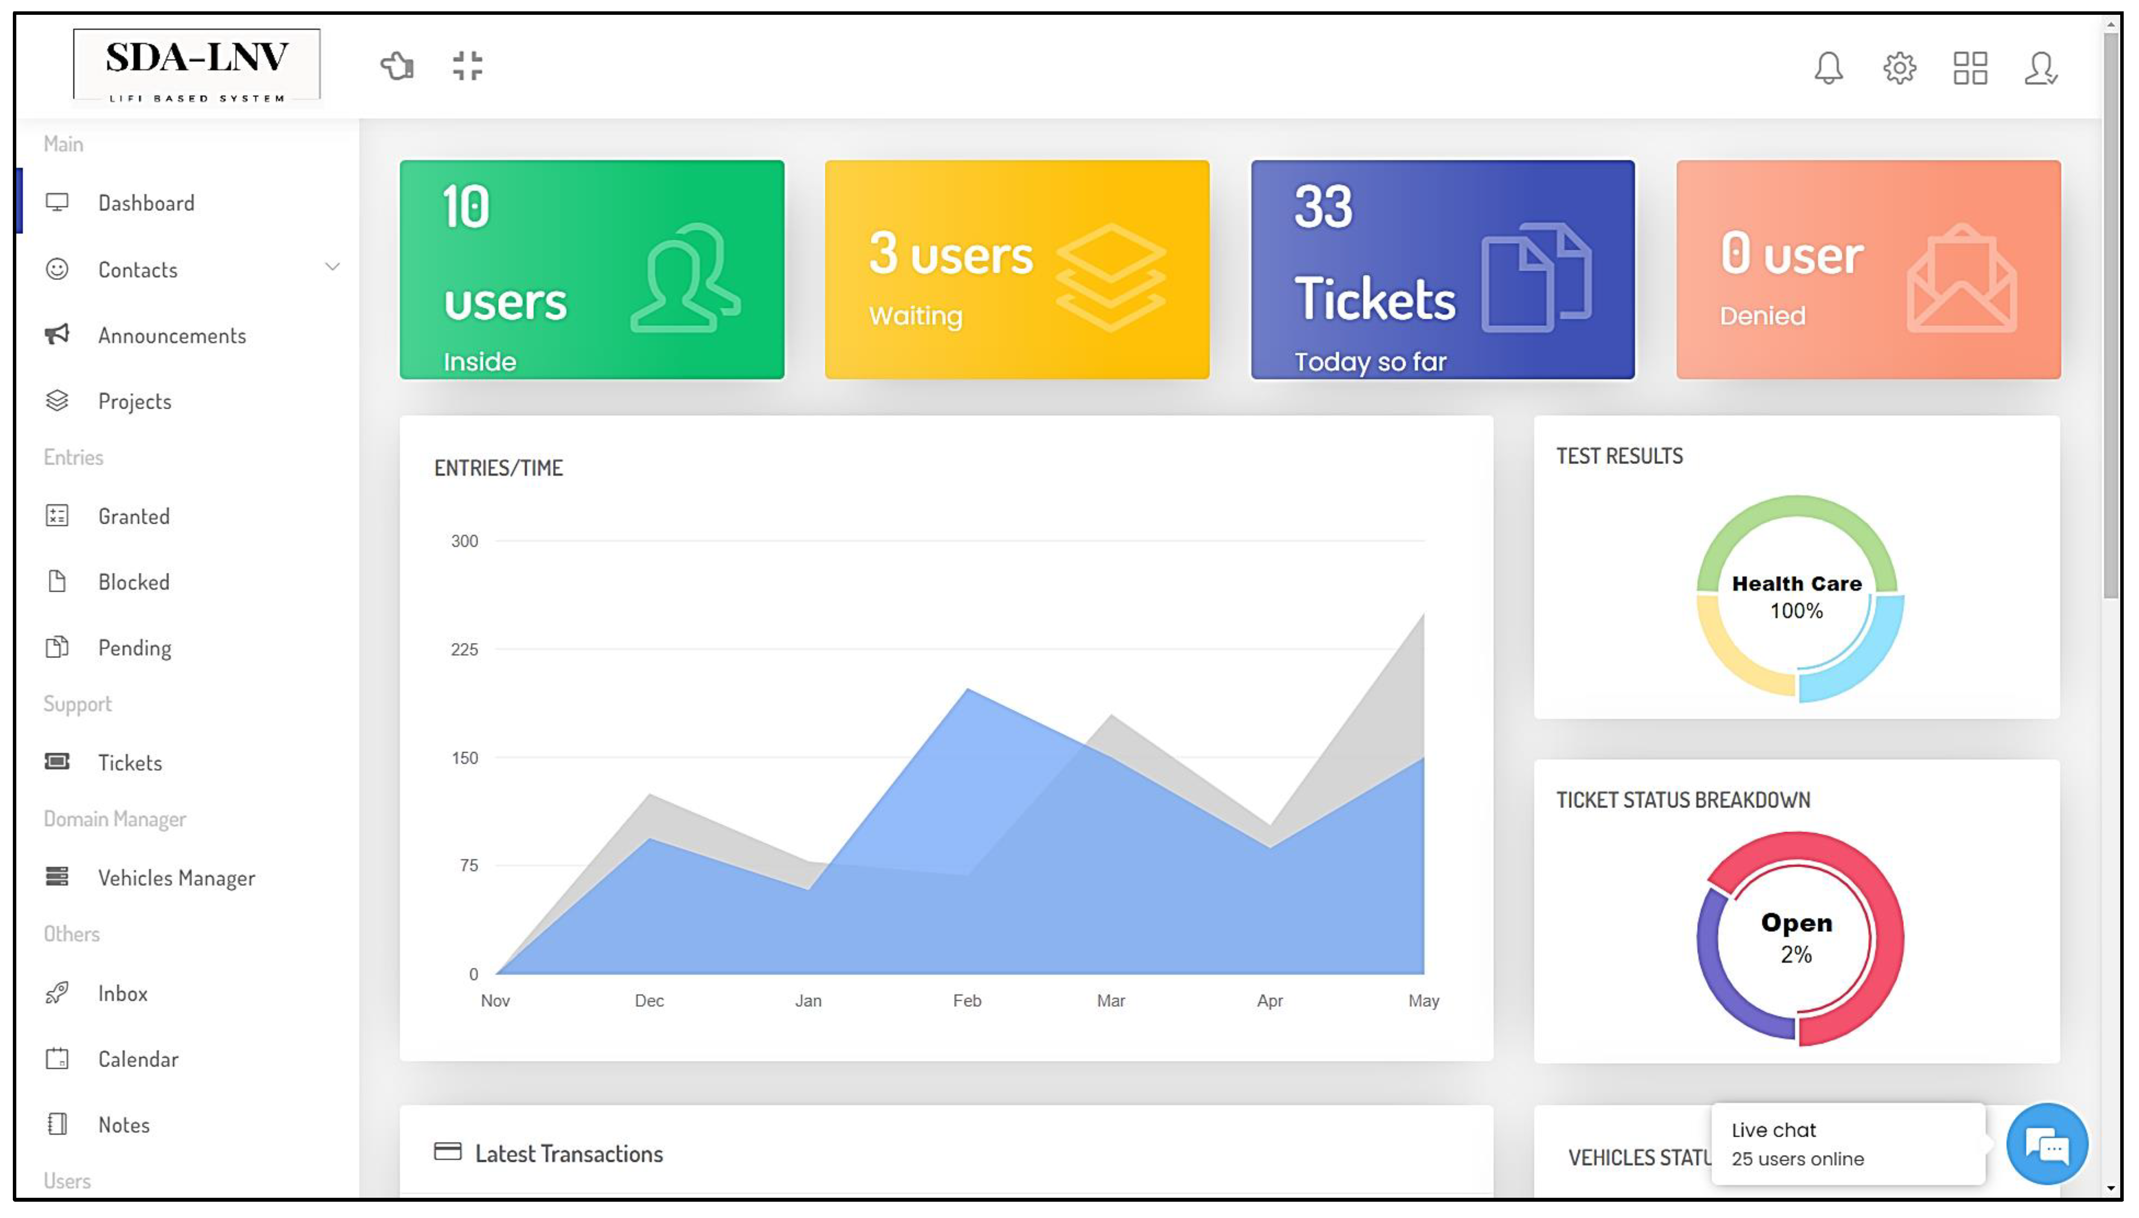Image resolution: width=2139 pixels, height=1218 pixels.
Task: Click the notifications bell icon
Action: (1828, 68)
